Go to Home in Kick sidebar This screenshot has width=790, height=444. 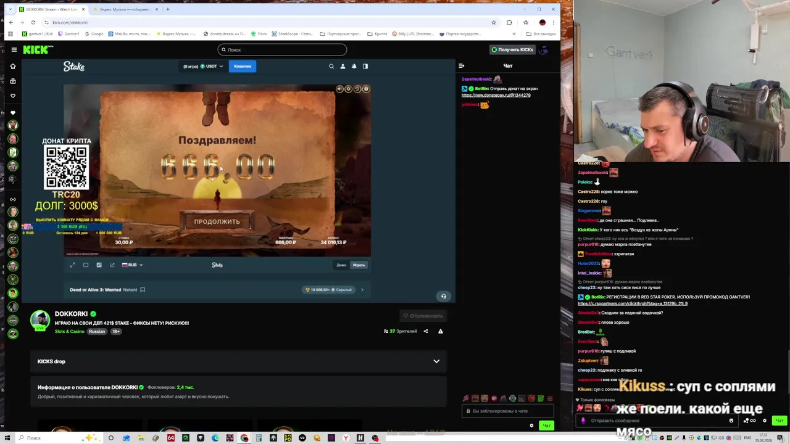13,66
